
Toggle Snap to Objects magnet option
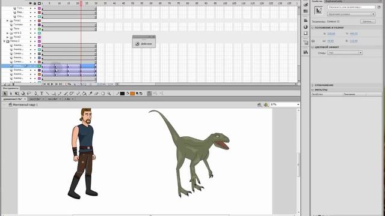tap(149, 94)
